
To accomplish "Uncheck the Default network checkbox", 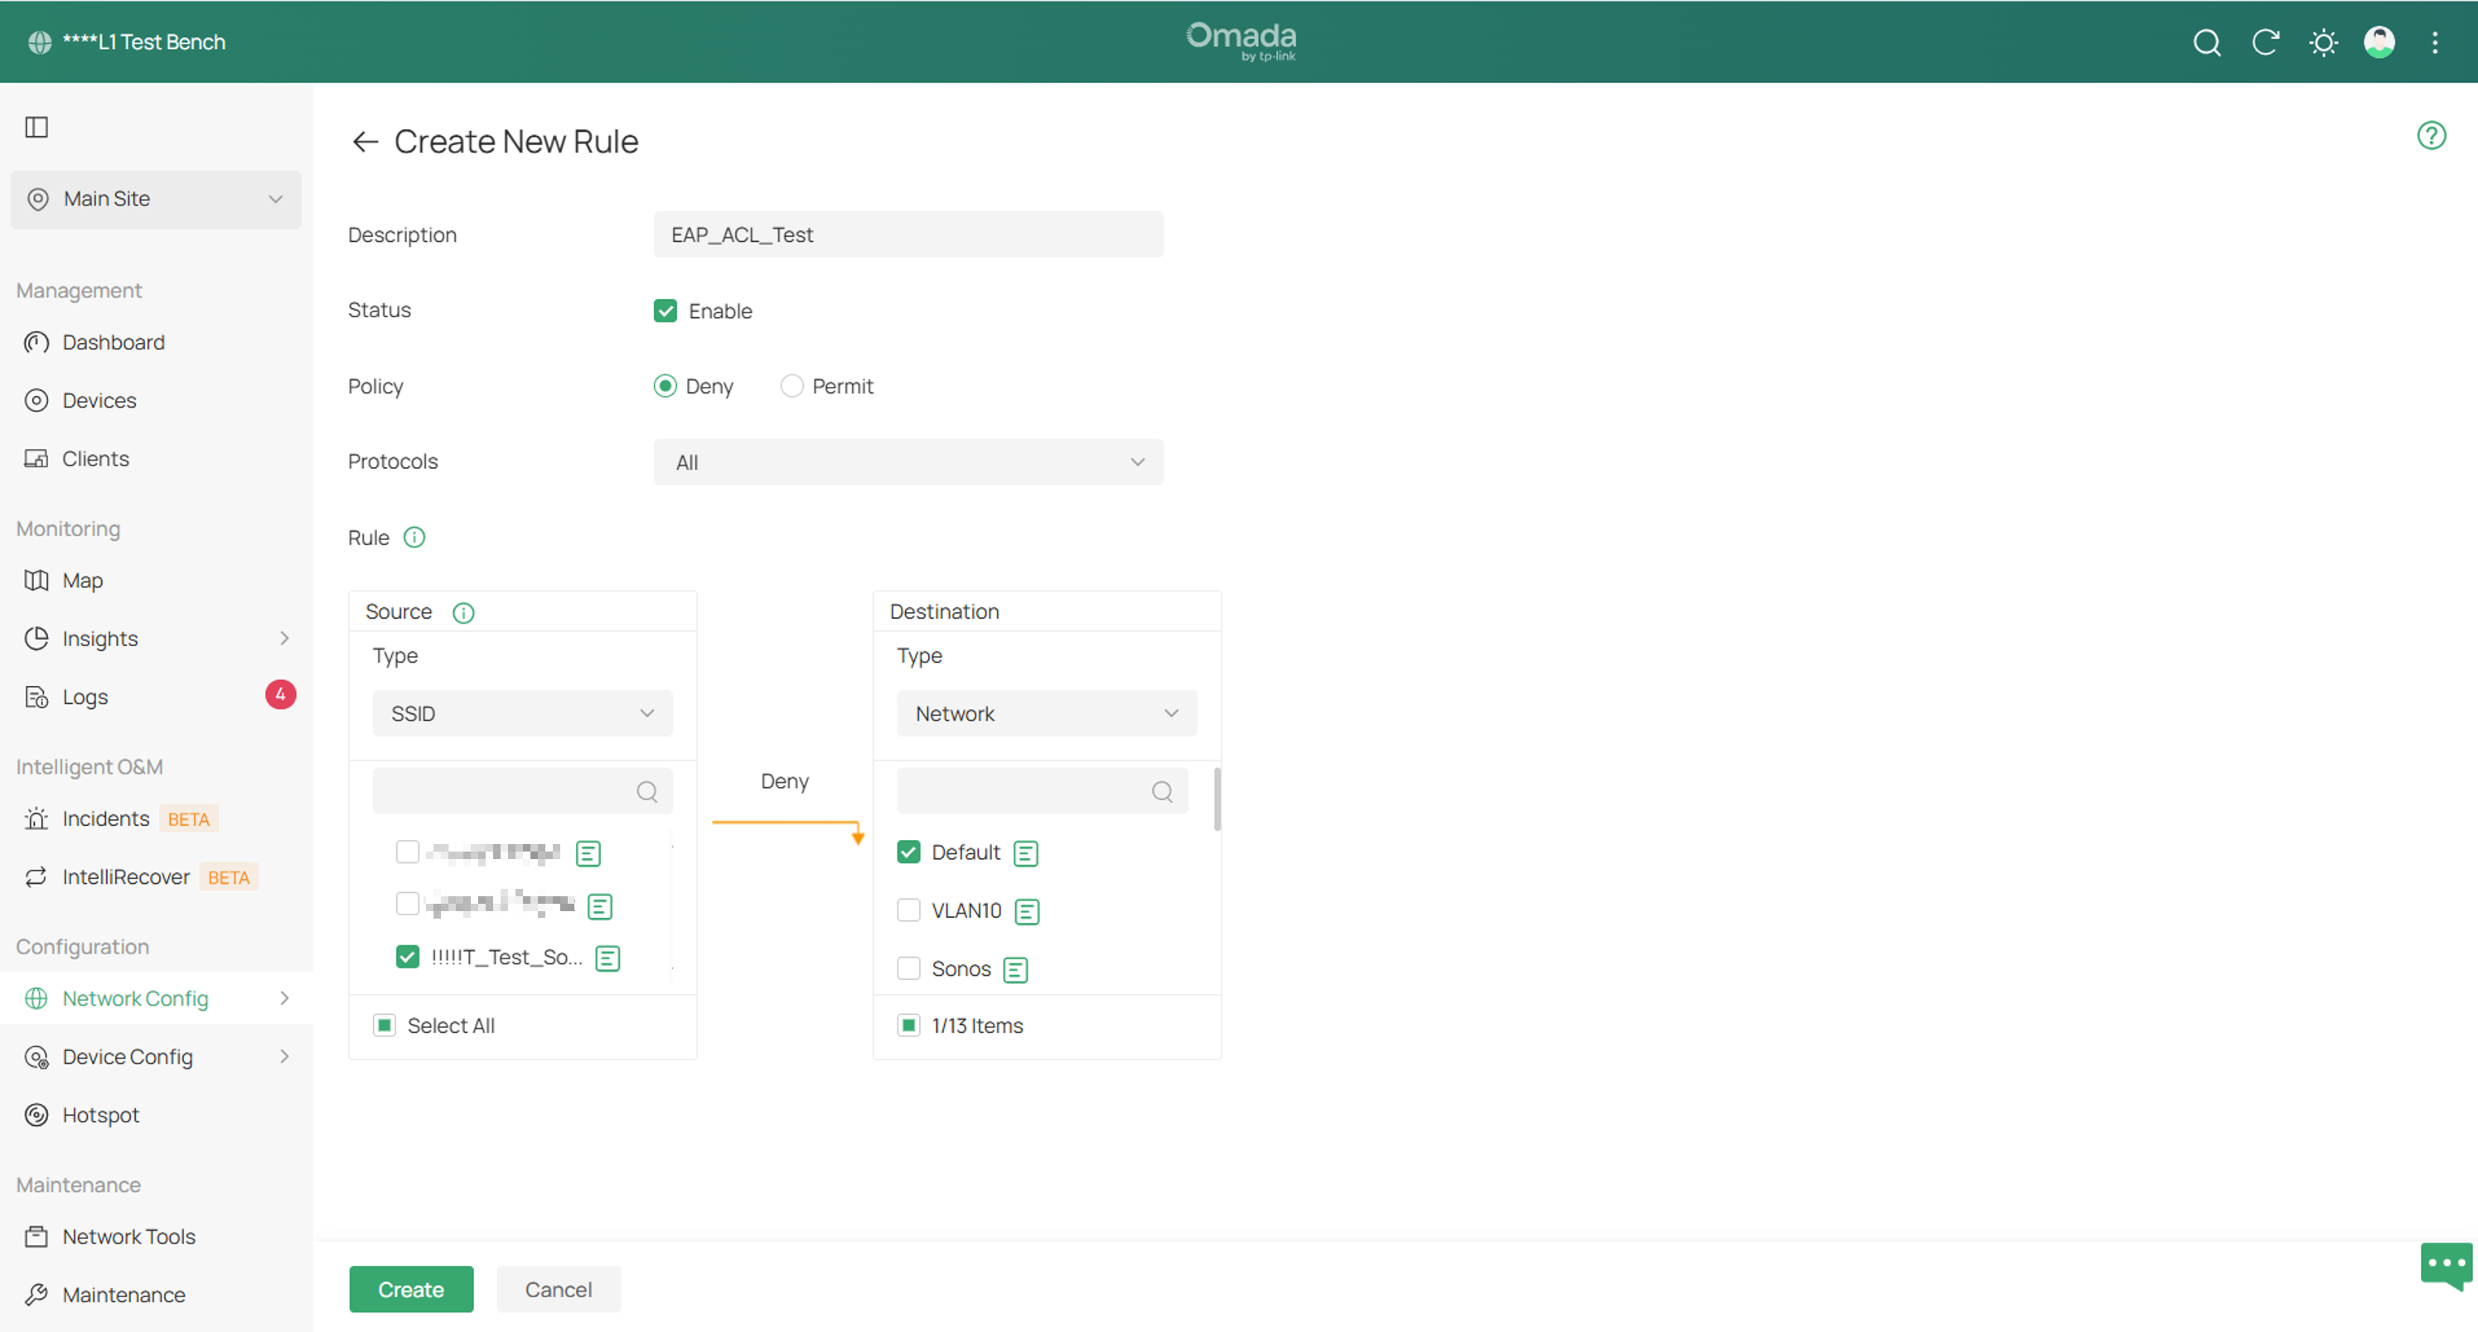I will click(x=908, y=852).
